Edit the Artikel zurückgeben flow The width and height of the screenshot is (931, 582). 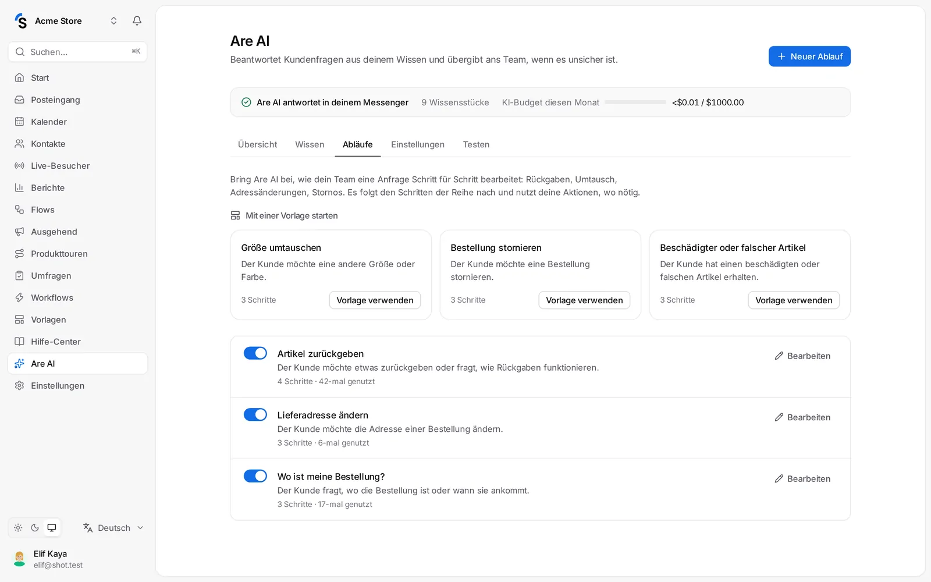click(802, 356)
